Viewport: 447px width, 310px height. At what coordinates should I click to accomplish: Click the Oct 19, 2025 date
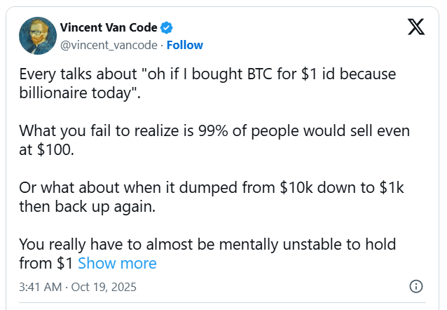[x=103, y=287]
